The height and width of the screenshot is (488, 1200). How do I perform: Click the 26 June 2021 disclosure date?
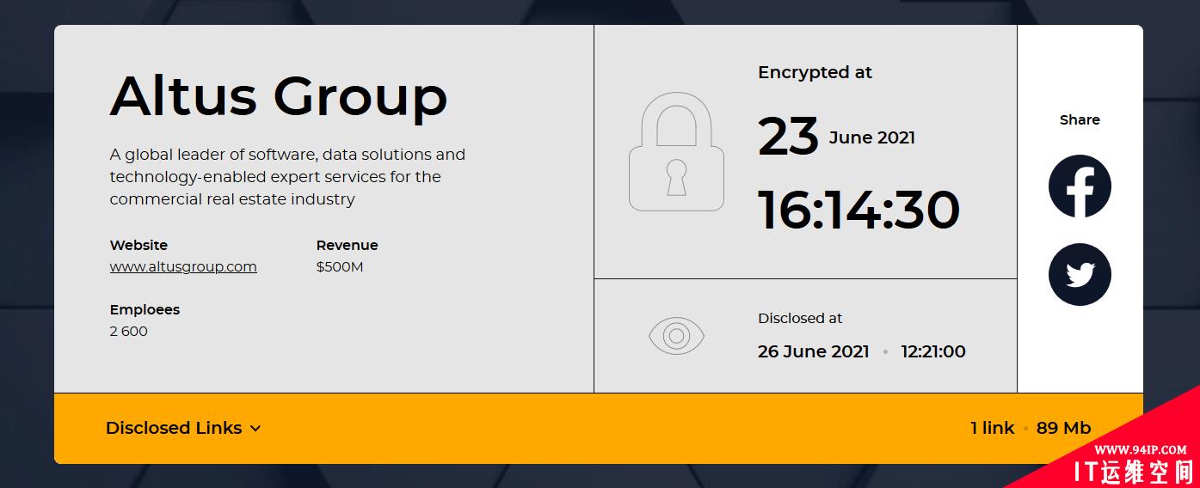814,351
